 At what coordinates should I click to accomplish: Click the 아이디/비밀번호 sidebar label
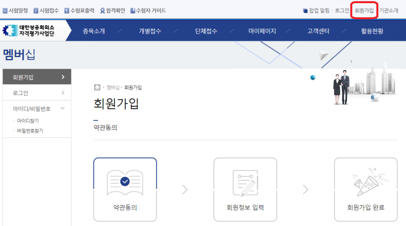coord(32,109)
